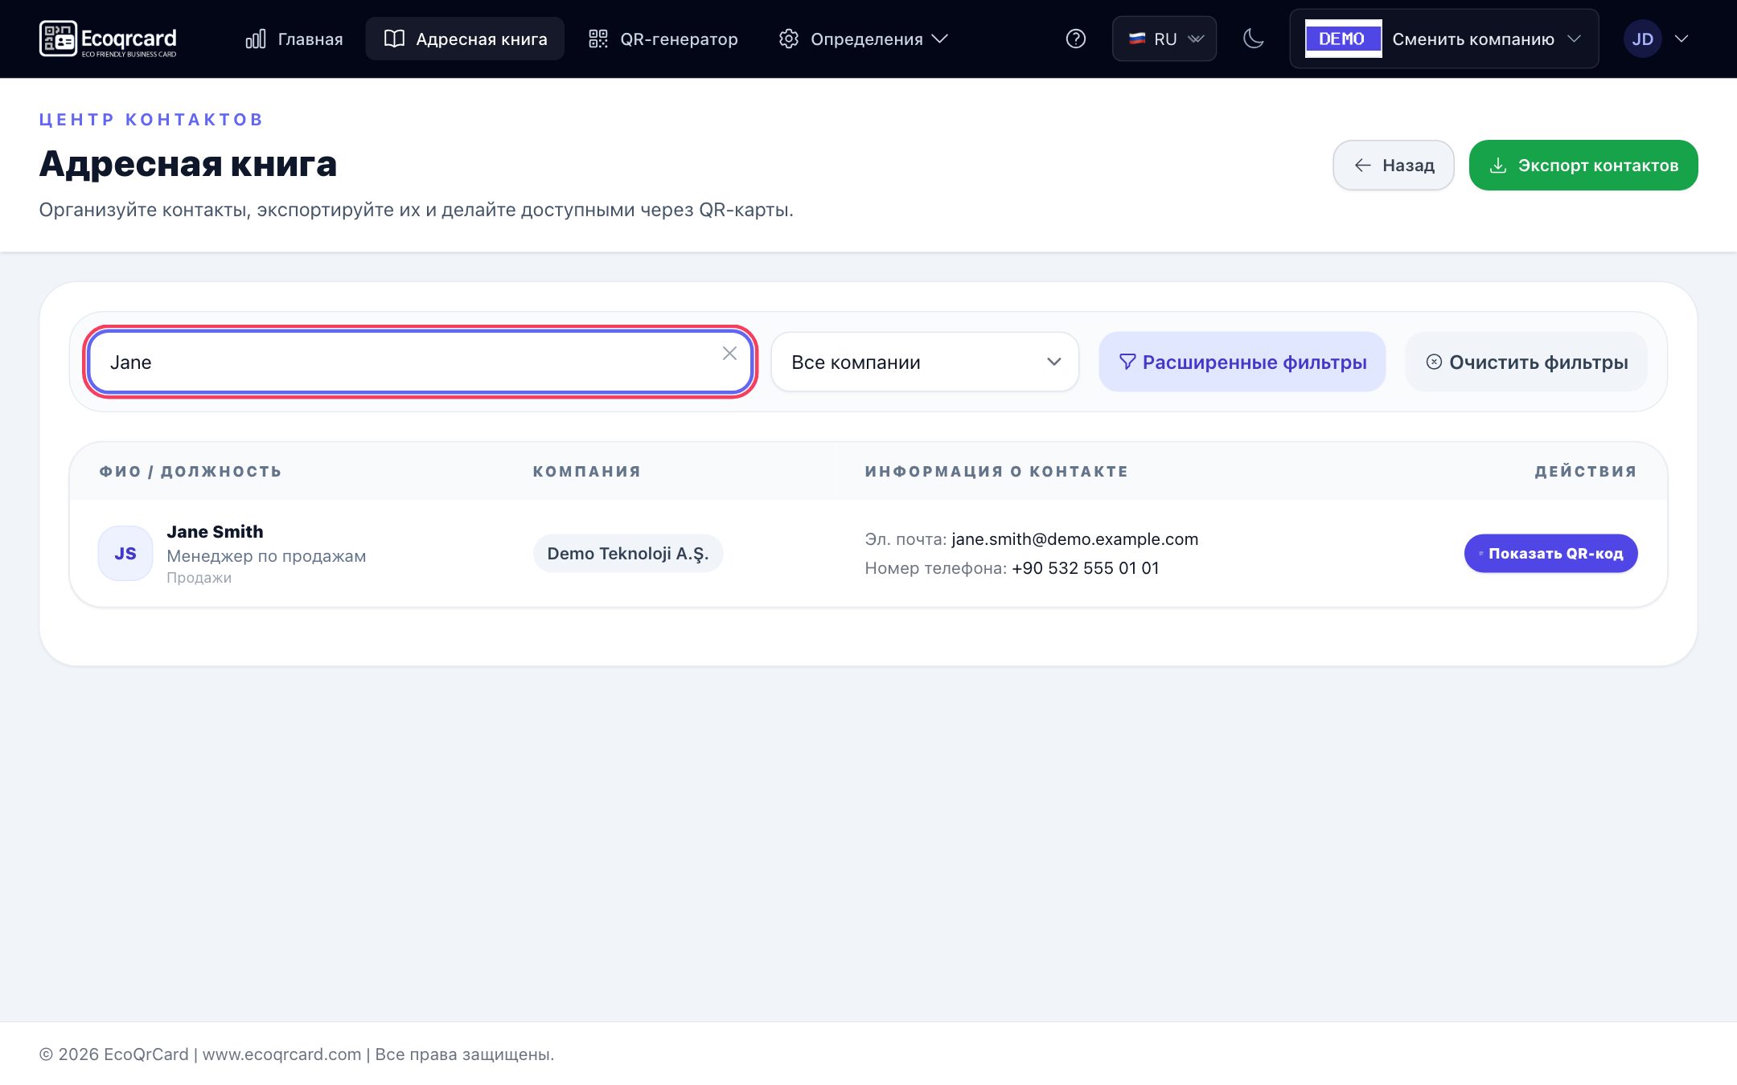Click the Назад button

(x=1394, y=166)
